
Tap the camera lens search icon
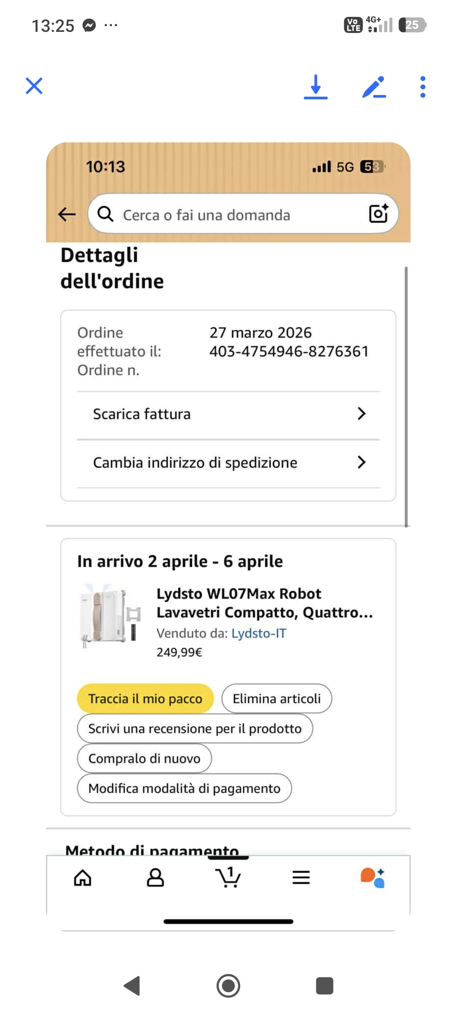point(378,214)
